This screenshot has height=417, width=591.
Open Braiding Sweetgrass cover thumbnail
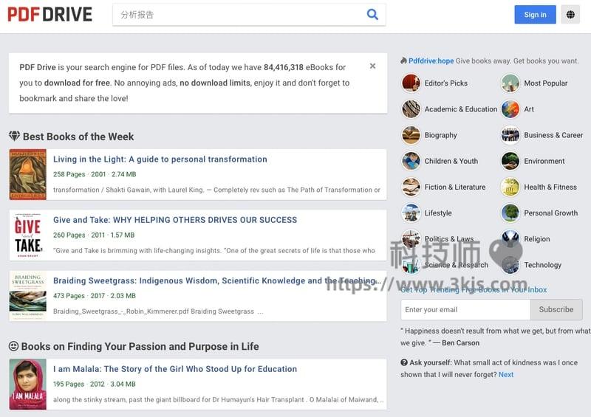pos(28,296)
